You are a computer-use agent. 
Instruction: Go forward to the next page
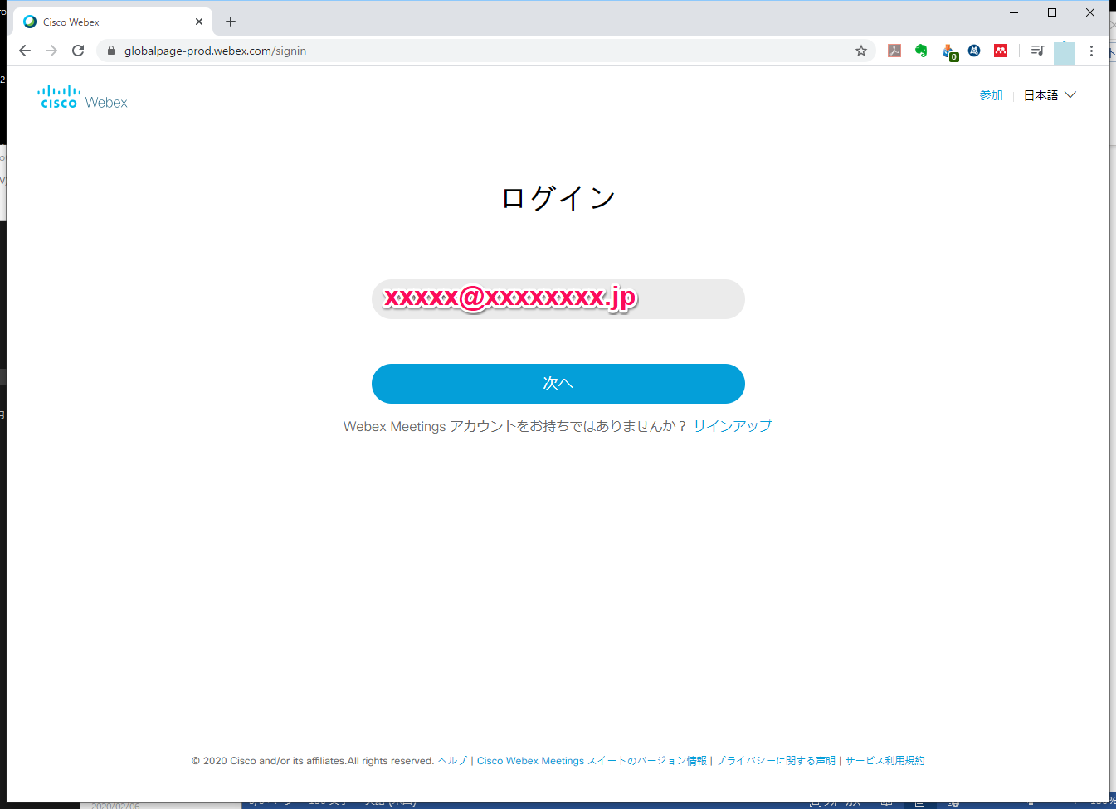(51, 51)
